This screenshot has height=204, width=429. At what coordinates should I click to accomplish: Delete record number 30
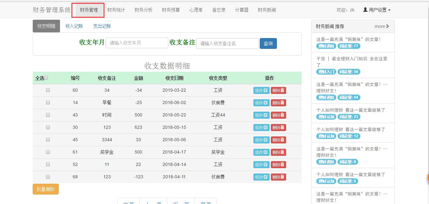tap(278, 128)
